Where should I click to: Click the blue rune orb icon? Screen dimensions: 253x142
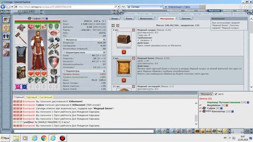tap(25, 87)
